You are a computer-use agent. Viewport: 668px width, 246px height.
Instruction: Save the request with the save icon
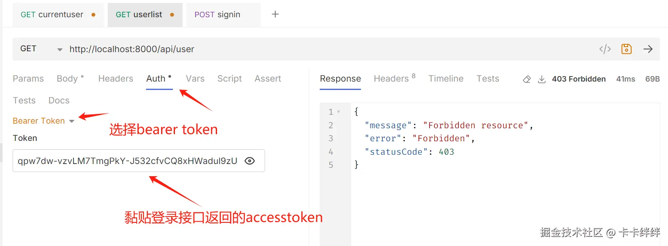pos(626,49)
